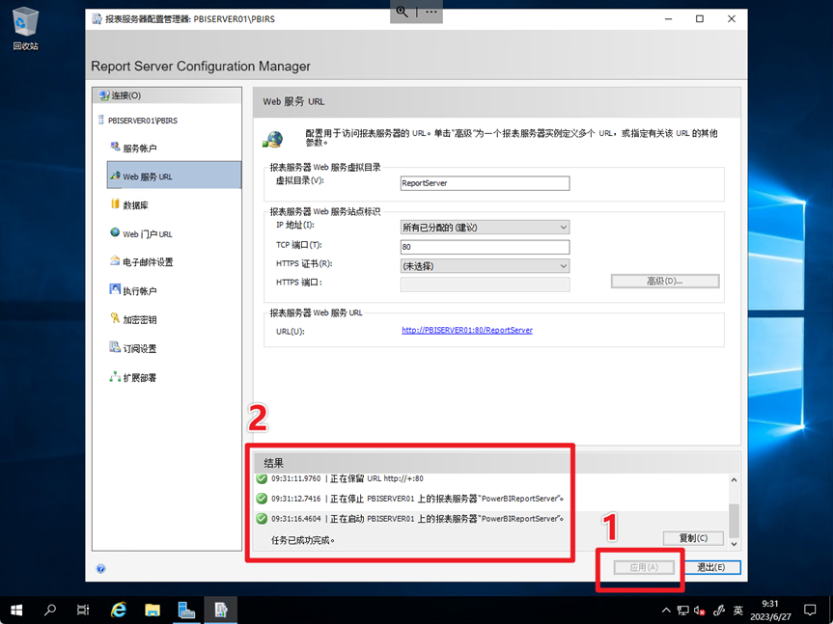The image size is (833, 624).
Task: Go to 电子邮件设置 page
Action: tap(148, 262)
